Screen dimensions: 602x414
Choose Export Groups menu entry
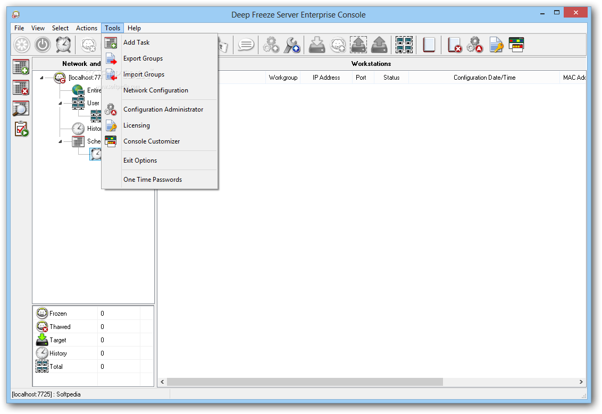tap(160, 58)
